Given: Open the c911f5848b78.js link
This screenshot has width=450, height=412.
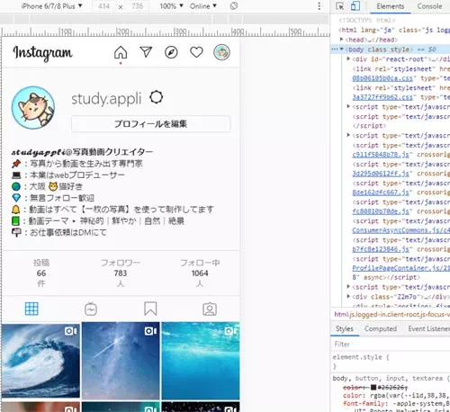Looking at the screenshot, I should tap(381, 155).
